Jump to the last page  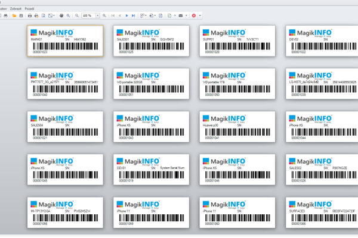(x=133, y=15)
